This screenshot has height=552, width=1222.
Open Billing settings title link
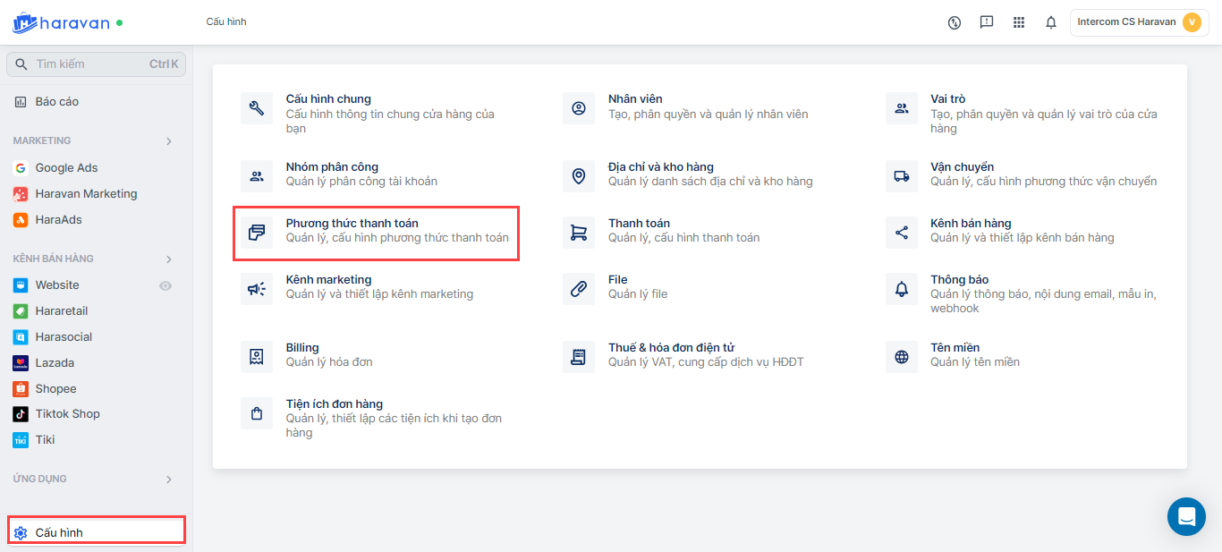click(x=302, y=348)
